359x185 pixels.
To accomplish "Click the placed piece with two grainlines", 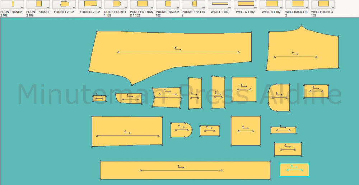I will click(x=166, y=97).
